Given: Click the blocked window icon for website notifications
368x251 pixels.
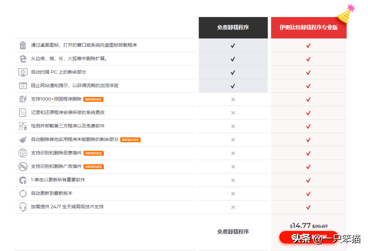Looking at the screenshot, I should 23,86.
